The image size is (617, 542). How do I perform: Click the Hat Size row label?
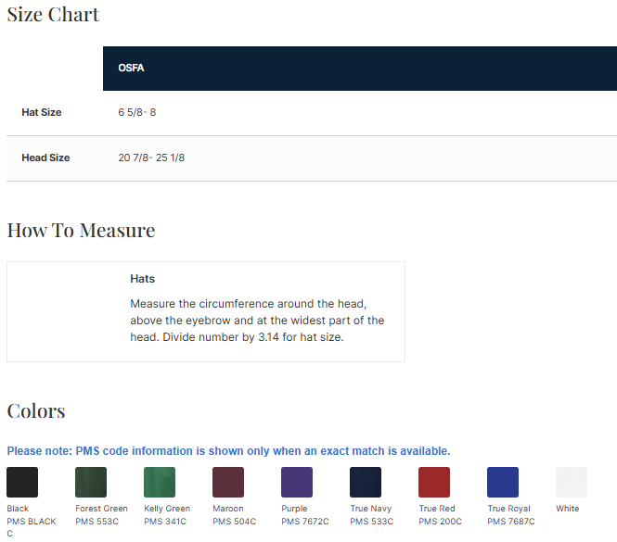point(42,113)
